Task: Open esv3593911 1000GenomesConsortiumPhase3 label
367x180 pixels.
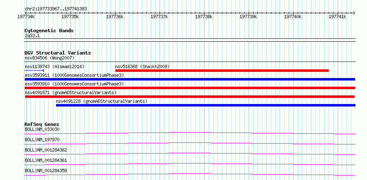Action: [x=74, y=75]
